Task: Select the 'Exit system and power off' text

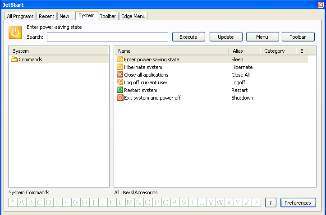Action: tap(152, 98)
